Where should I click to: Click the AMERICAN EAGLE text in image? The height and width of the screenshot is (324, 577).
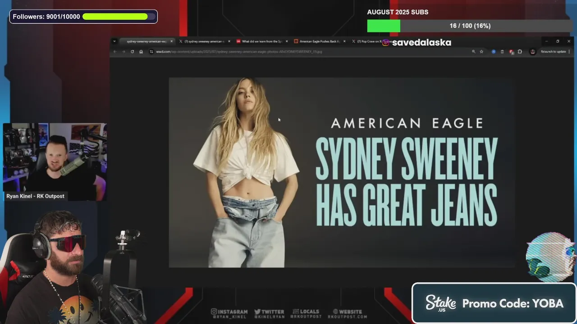click(407, 123)
